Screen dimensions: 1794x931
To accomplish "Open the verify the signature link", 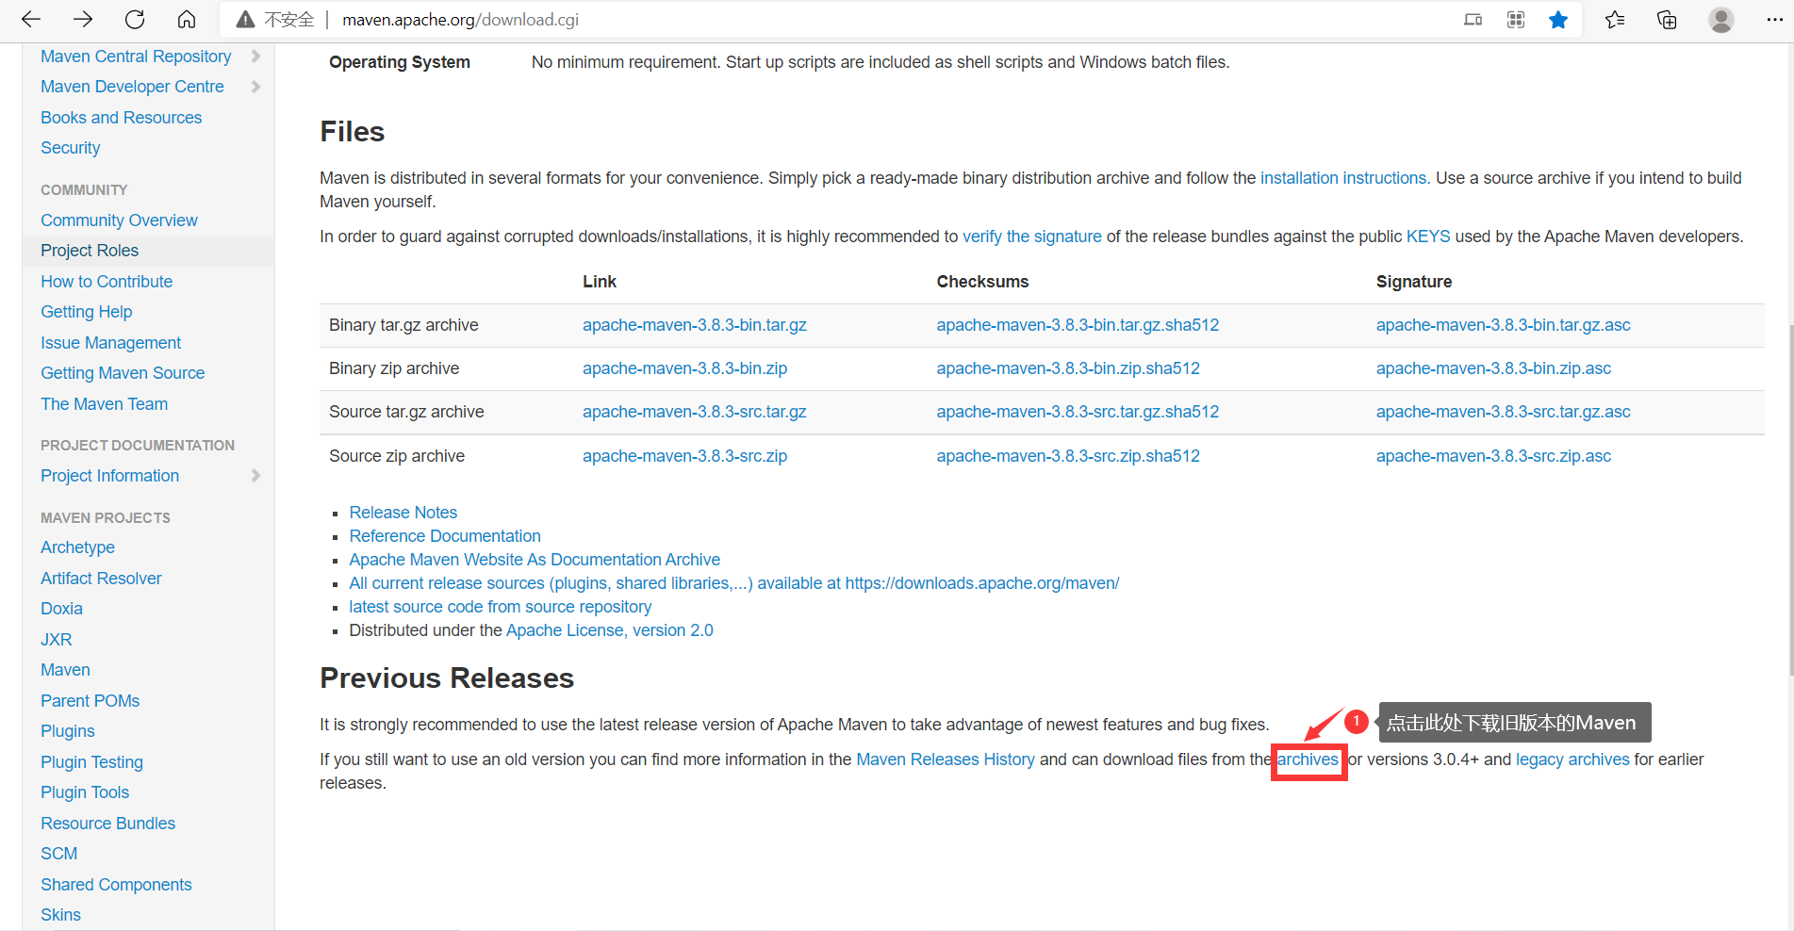I will coord(1032,237).
